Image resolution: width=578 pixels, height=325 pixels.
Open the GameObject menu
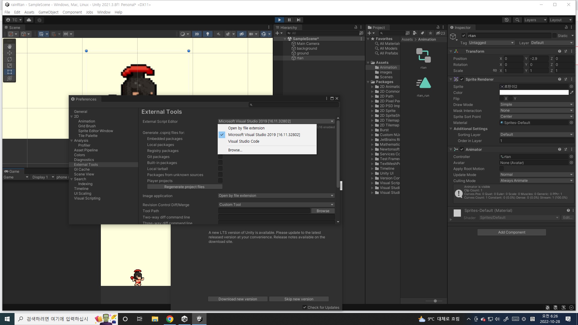48,12
